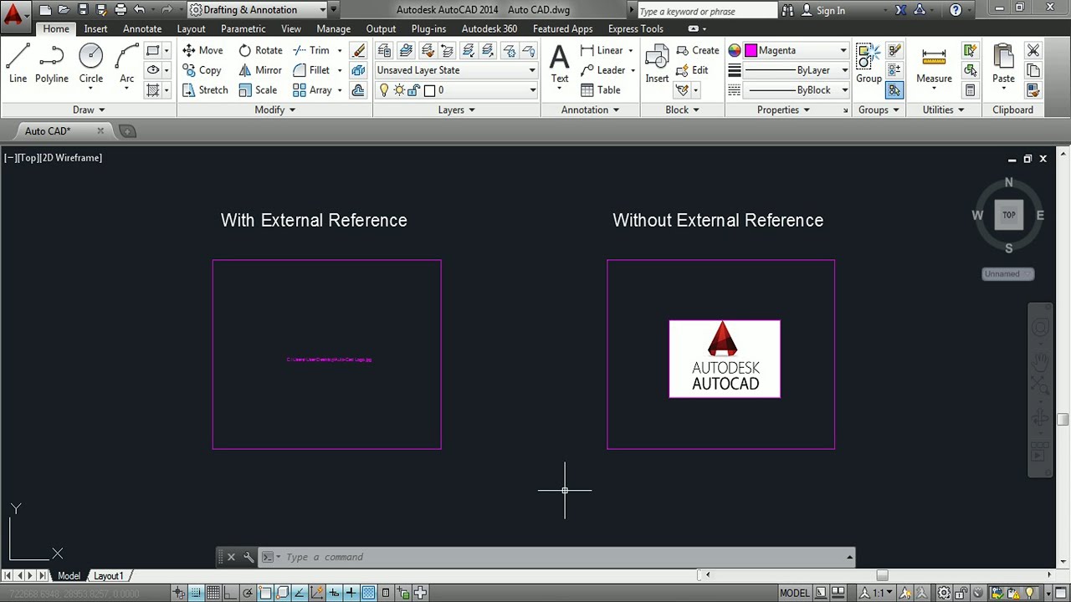
Task: Switch to the Annotate ribbon tab
Action: [142, 28]
